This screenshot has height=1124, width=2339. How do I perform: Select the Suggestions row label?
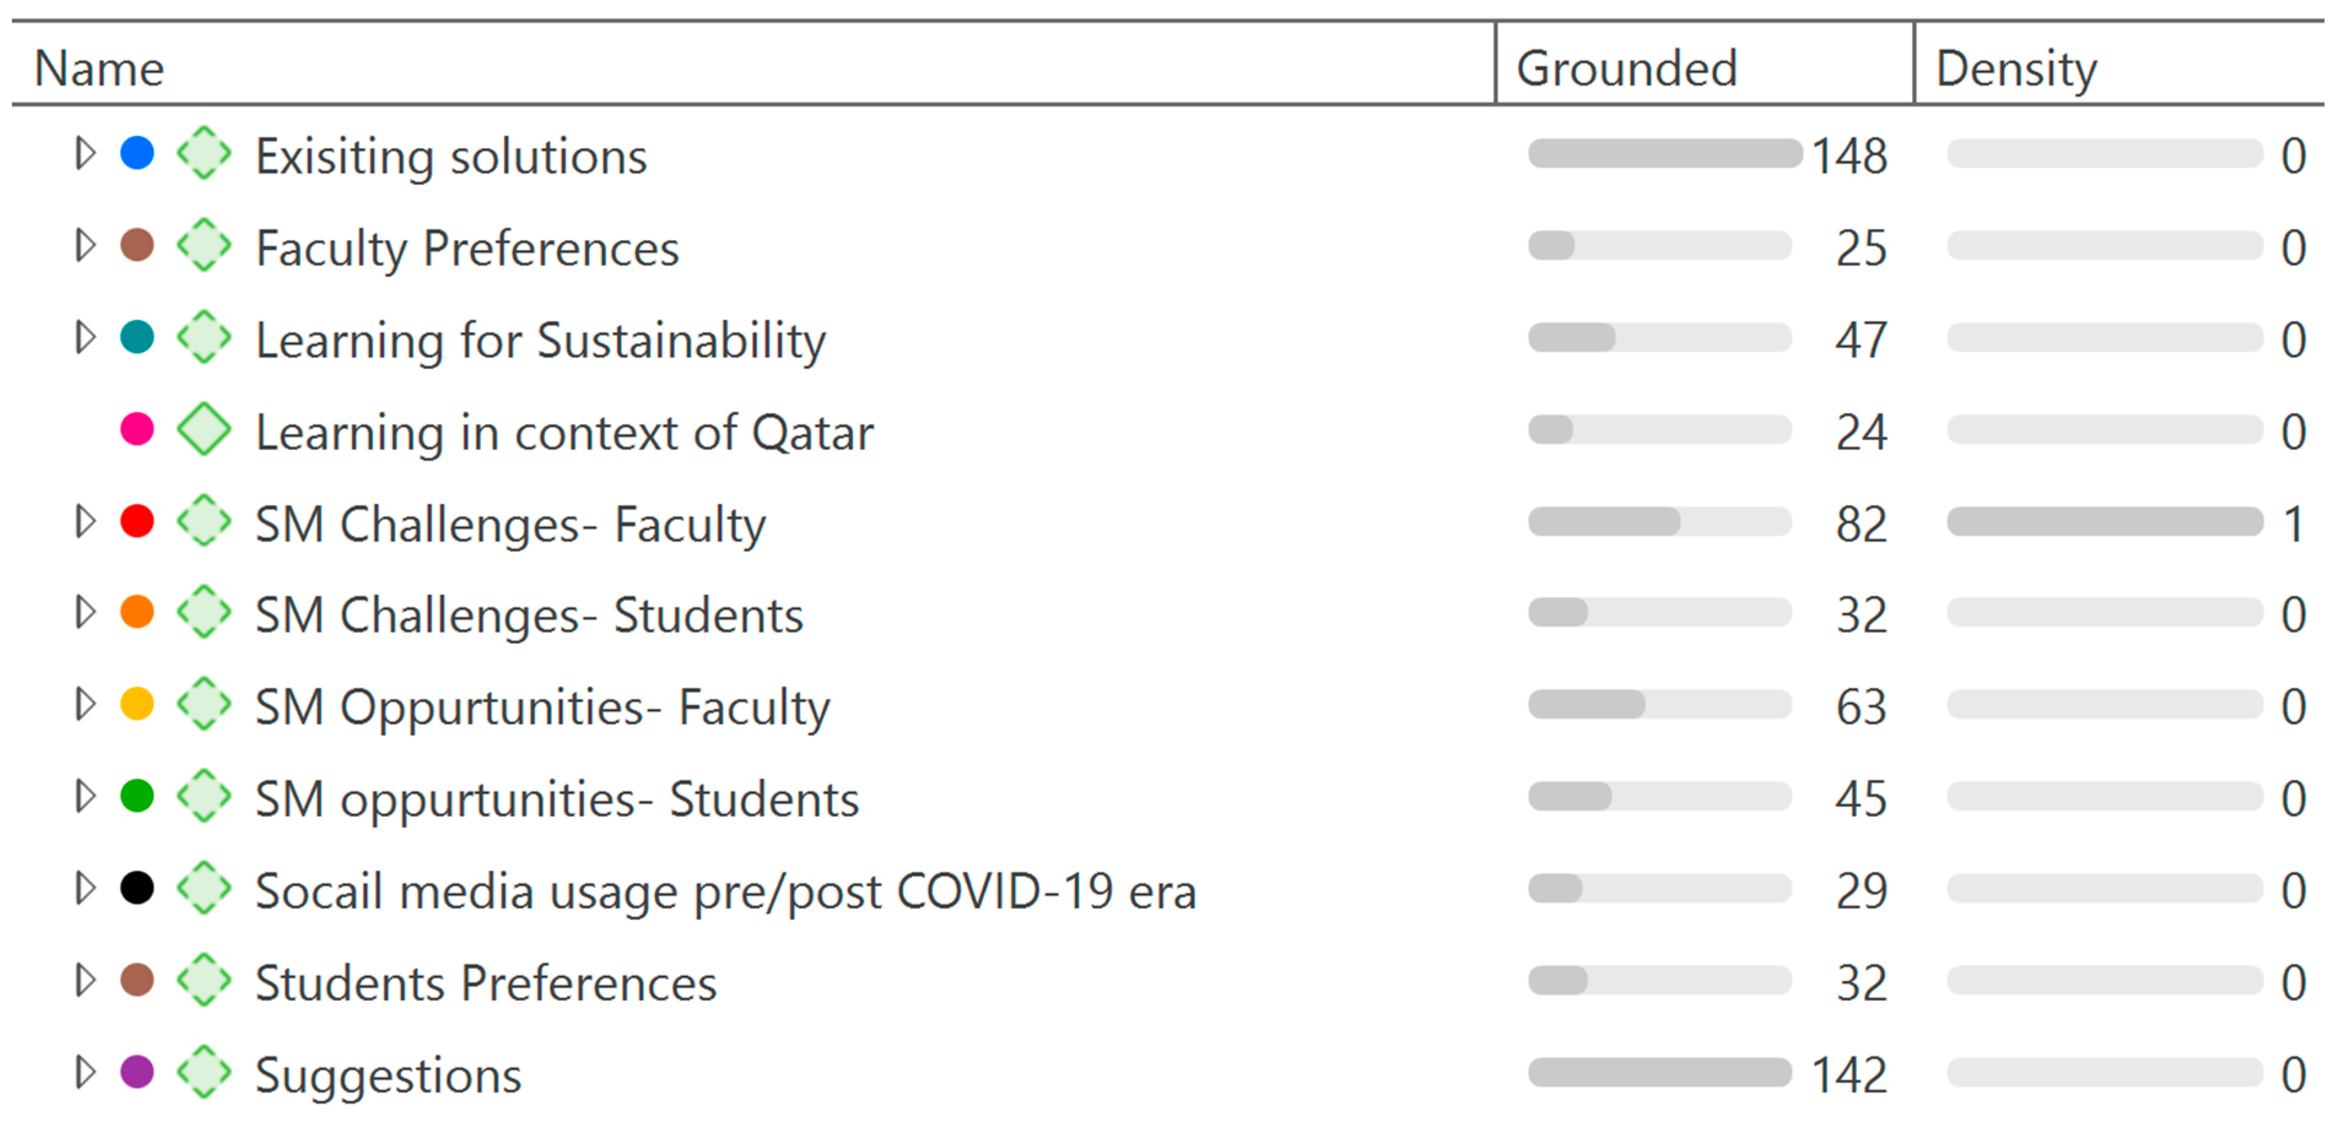point(388,1075)
